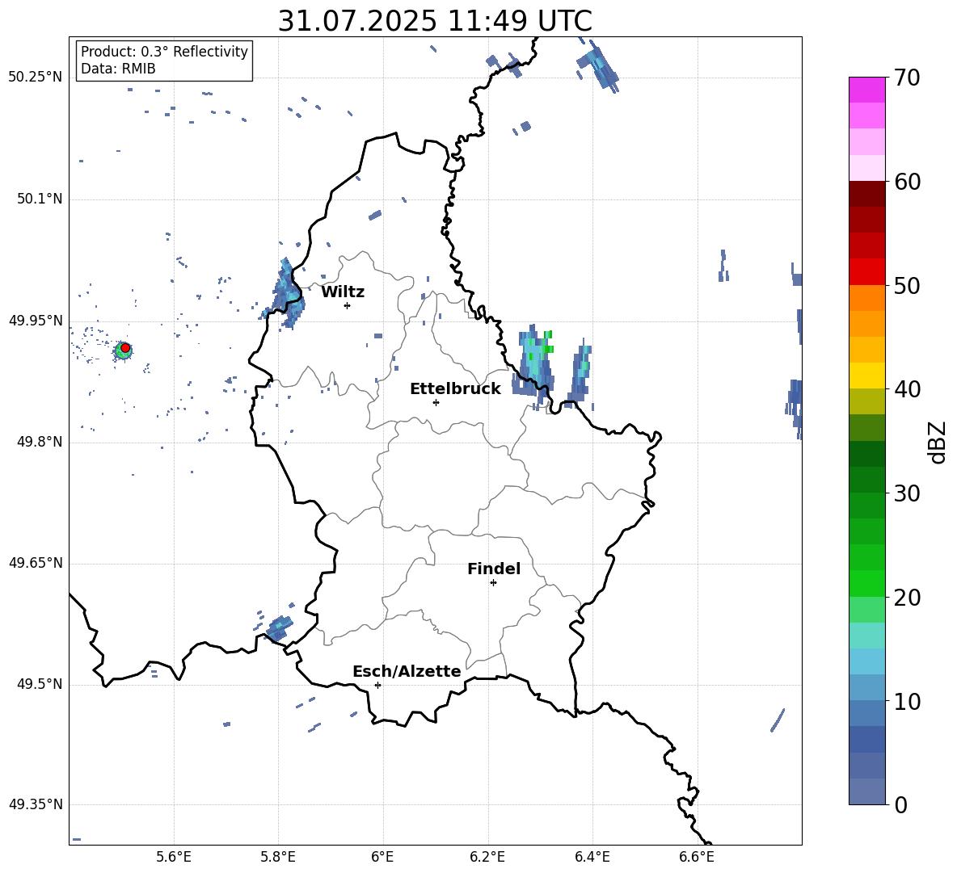Click the 5.6°E longitude label

pyautogui.click(x=174, y=857)
